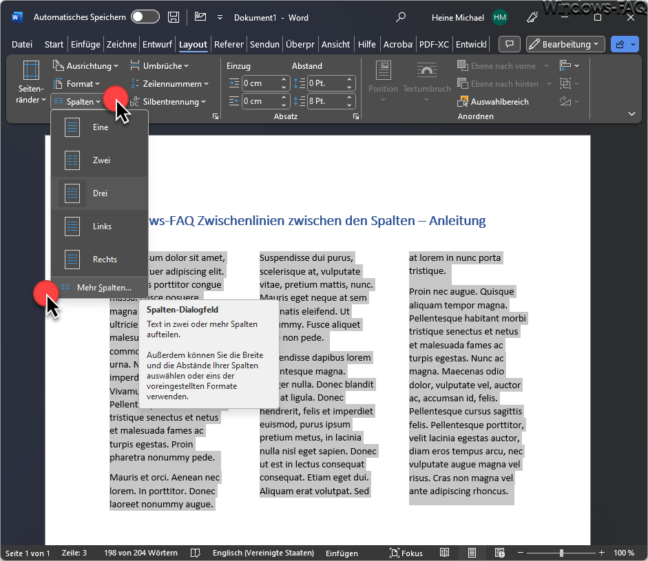The width and height of the screenshot is (648, 561).
Task: Open the Absatz paragraph dialog launcher
Action: click(x=356, y=116)
